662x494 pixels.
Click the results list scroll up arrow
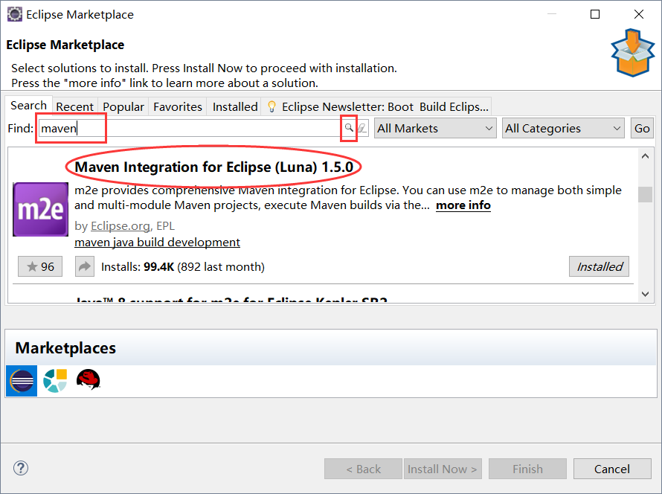point(645,156)
